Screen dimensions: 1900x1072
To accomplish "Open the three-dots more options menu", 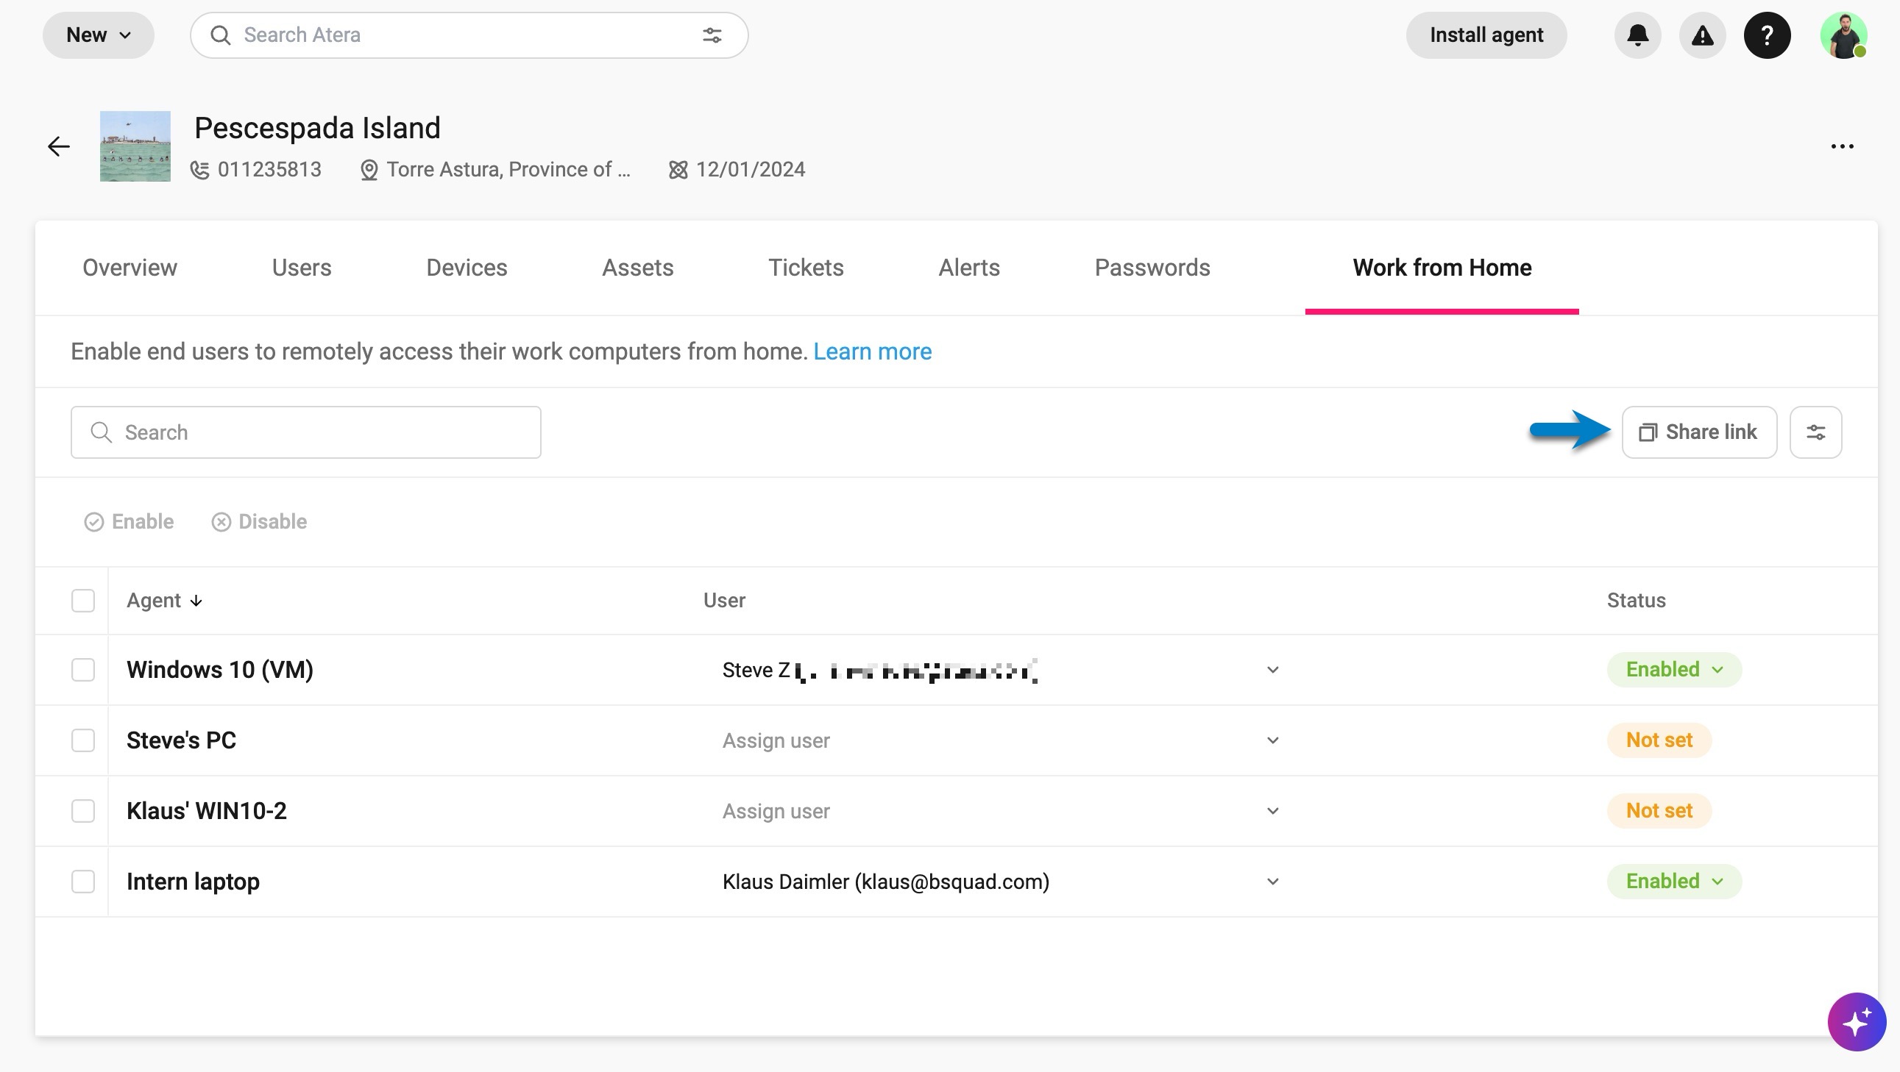I will [x=1843, y=146].
